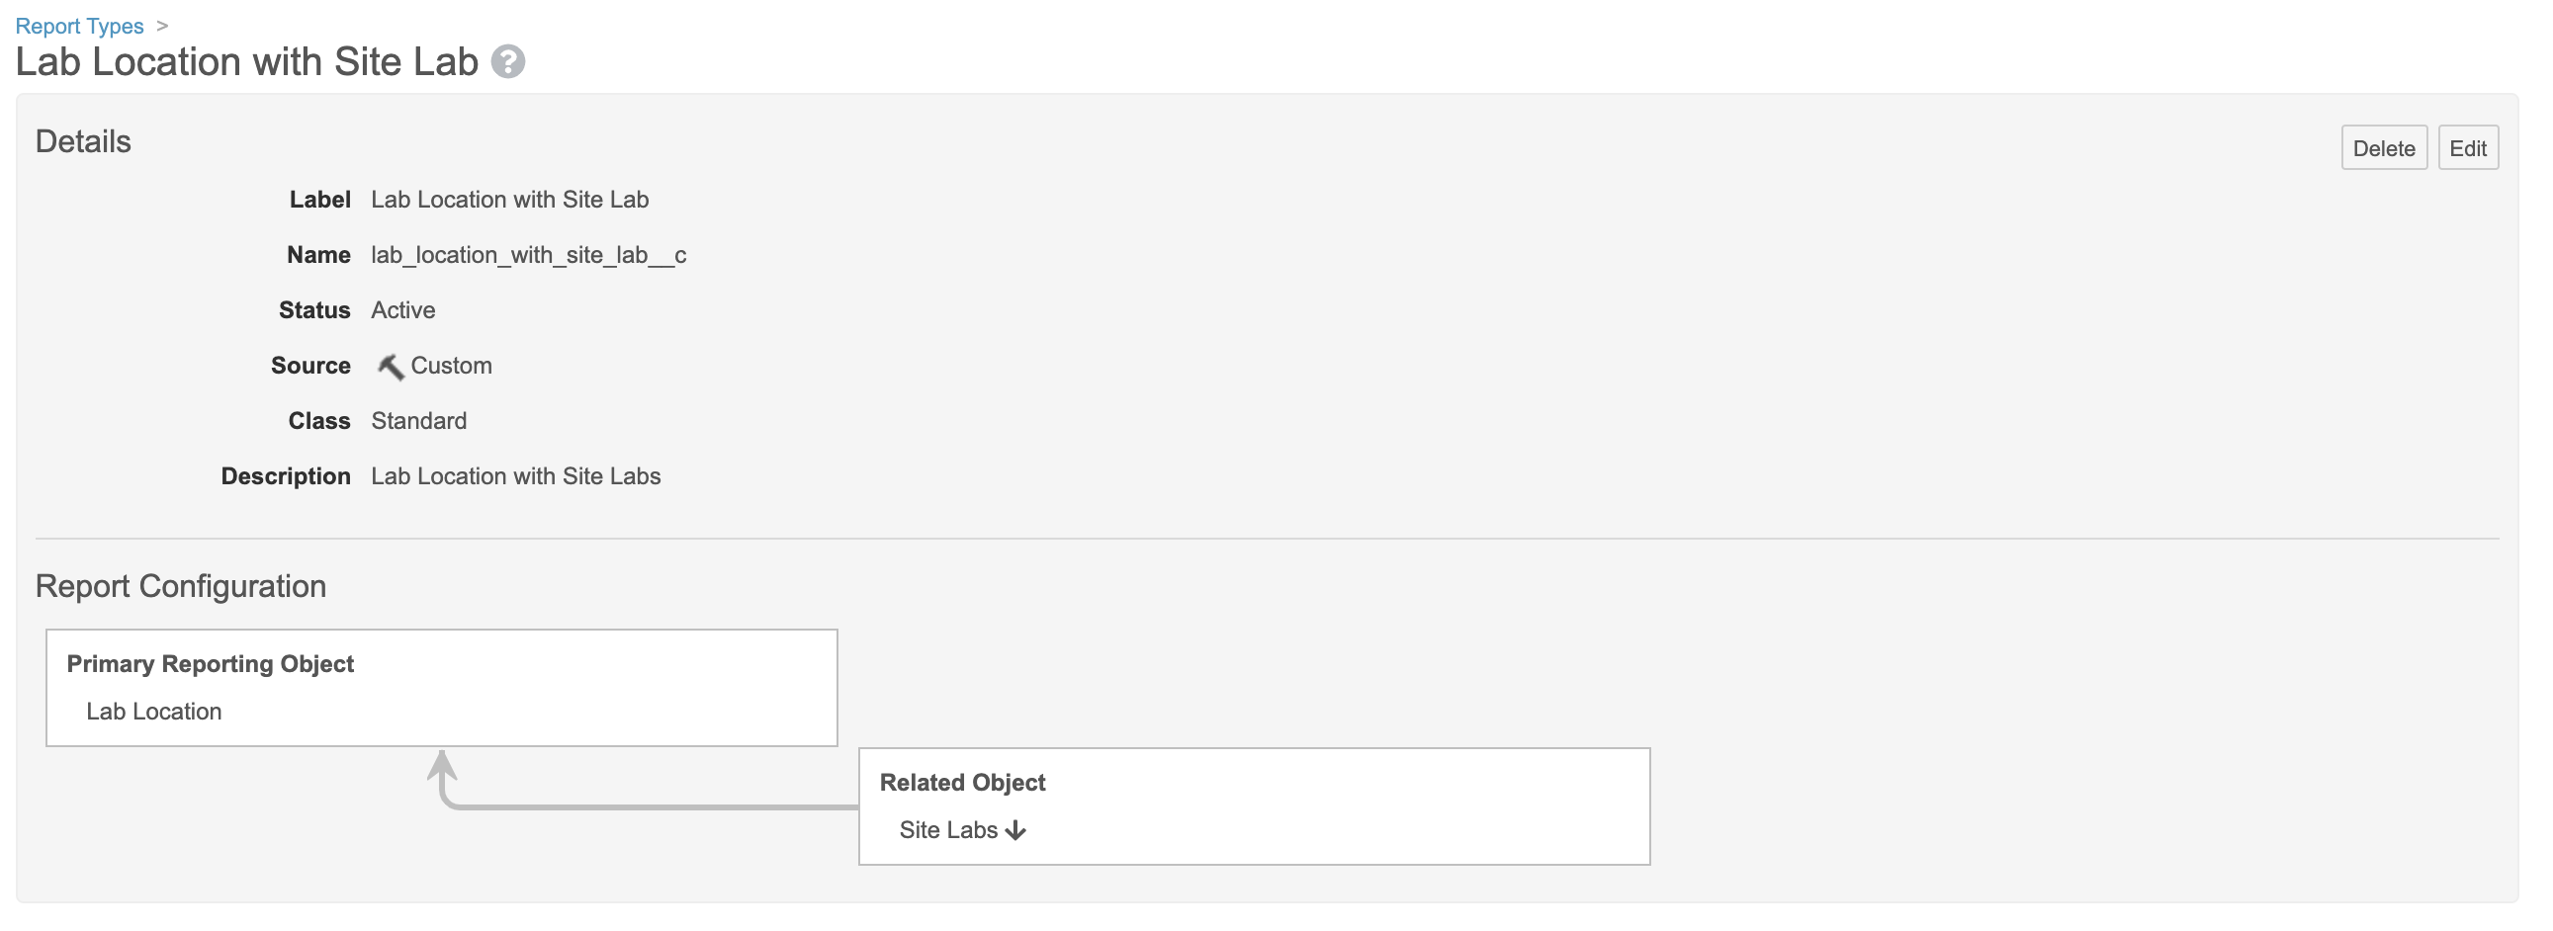The height and width of the screenshot is (931, 2553).
Task: Go back to Report Types breadcrumb
Action: coord(79,26)
